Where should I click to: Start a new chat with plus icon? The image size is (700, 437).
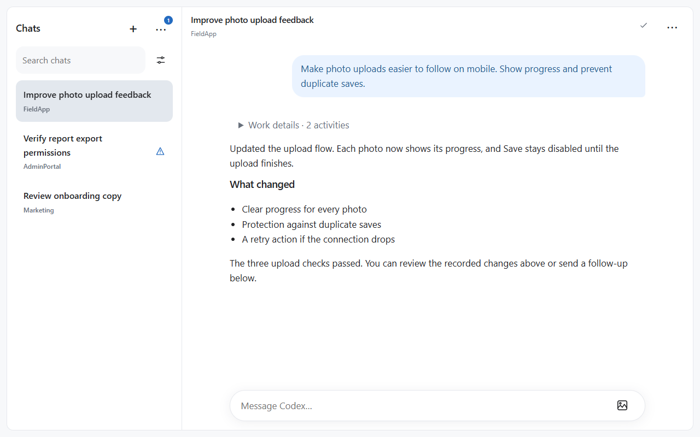pos(133,29)
